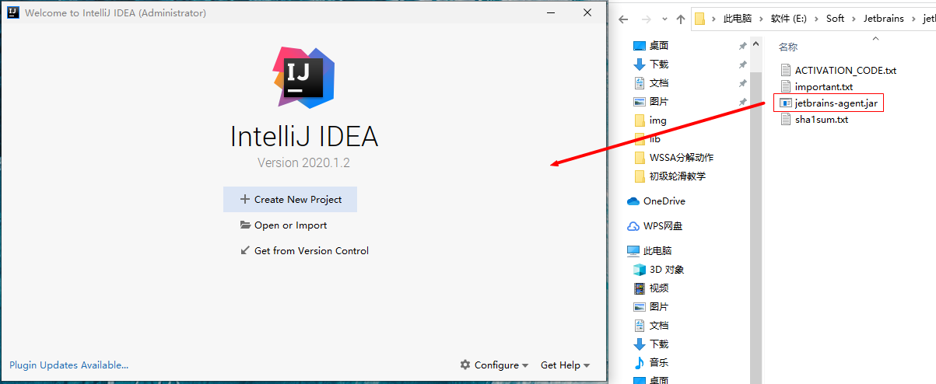Go forward in File Explorer
936x384 pixels.
click(647, 19)
